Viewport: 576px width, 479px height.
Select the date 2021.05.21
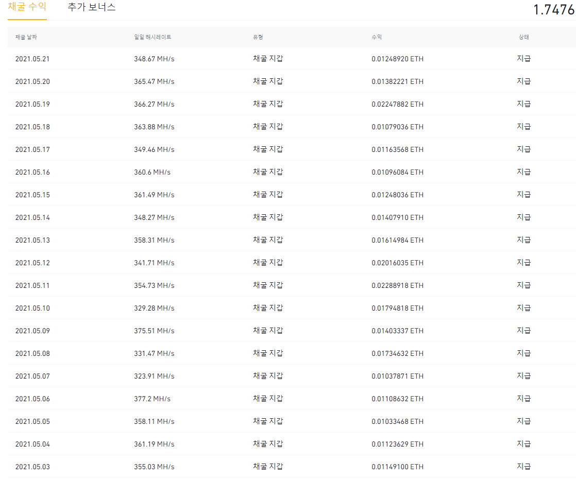[32, 59]
